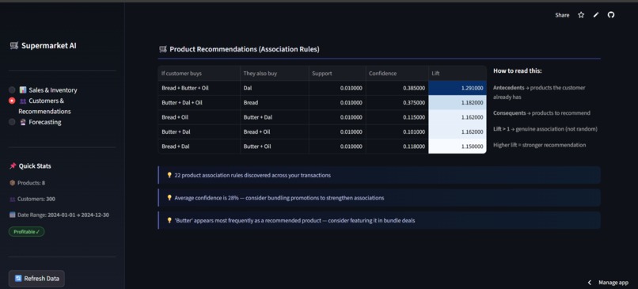
Task: Click the 'Butter + Oil' consequent cell
Action: pyautogui.click(x=274, y=146)
